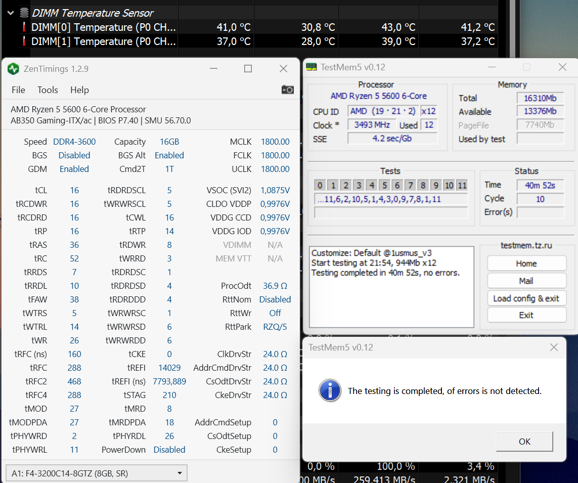Click the test sequence field
Image resolution: width=578 pixels, height=483 pixels.
(391, 199)
